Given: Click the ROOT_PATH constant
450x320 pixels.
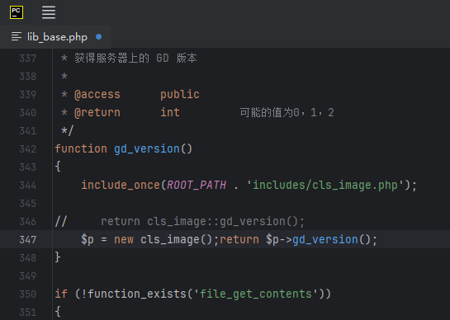Looking at the screenshot, I should [x=197, y=186].
